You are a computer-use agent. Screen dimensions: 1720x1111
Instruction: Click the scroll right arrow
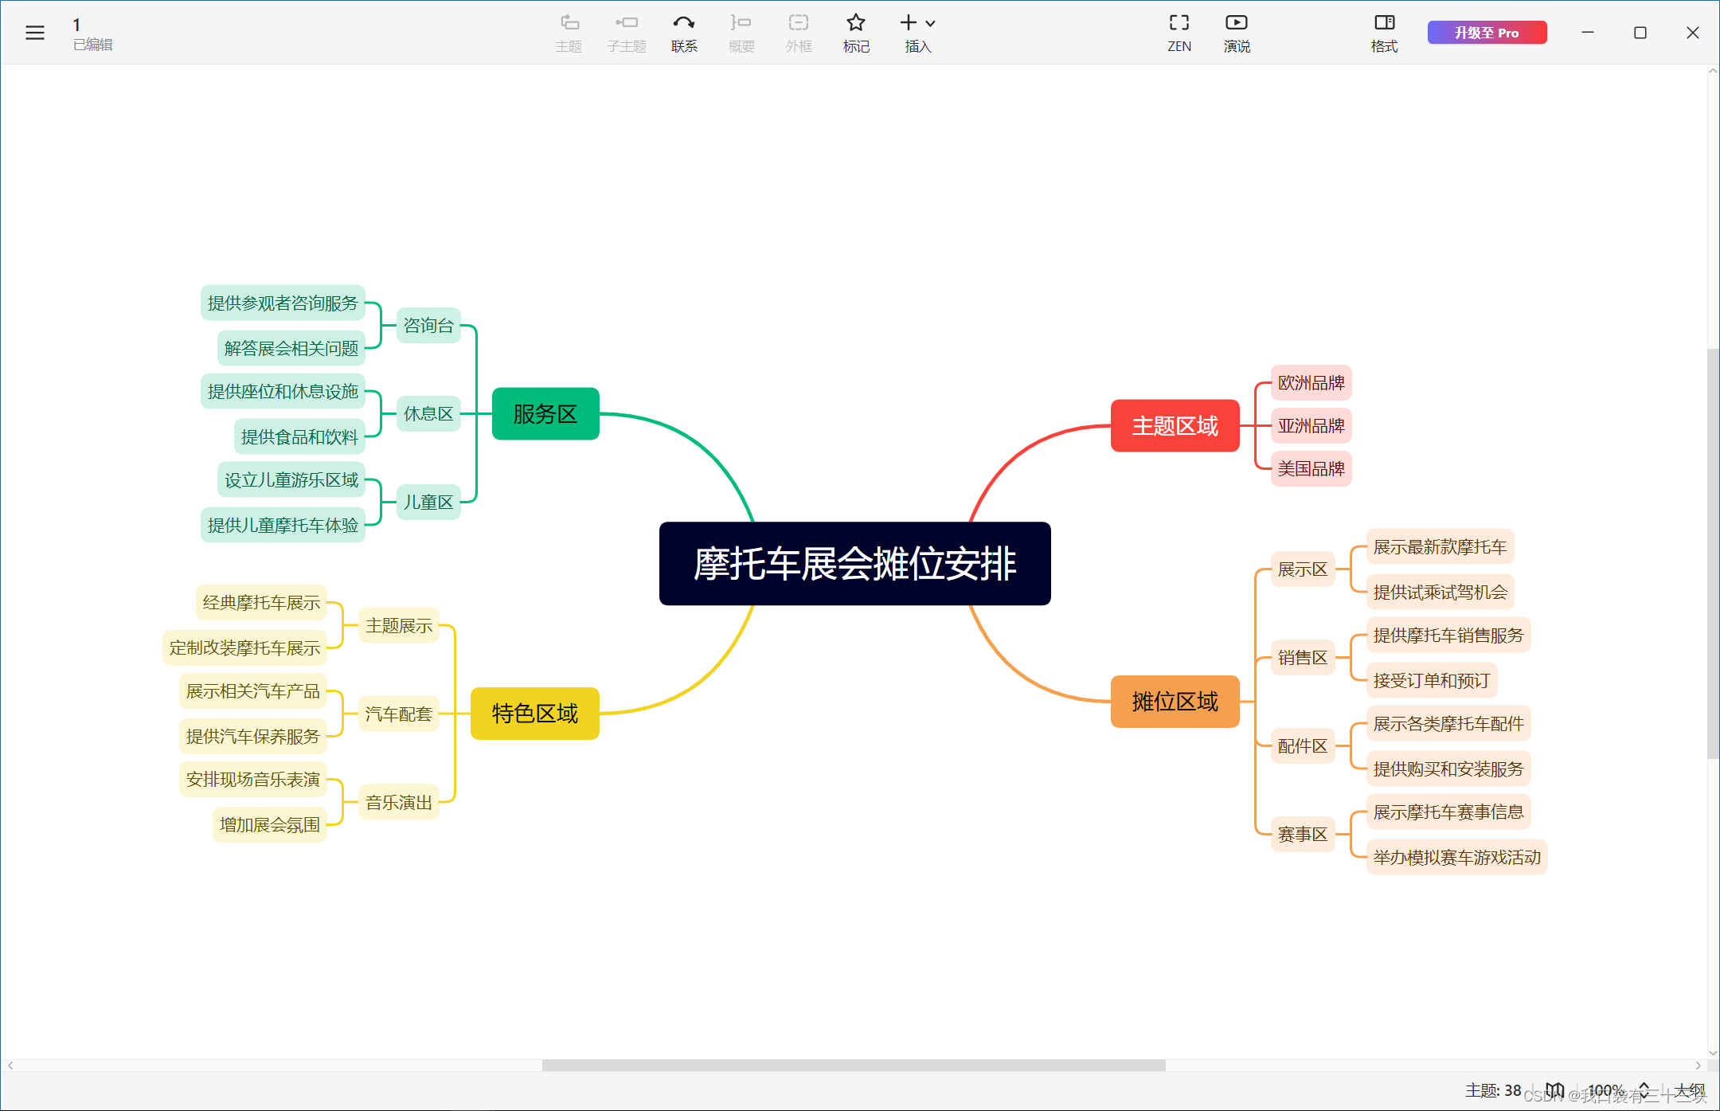pyautogui.click(x=1698, y=1065)
